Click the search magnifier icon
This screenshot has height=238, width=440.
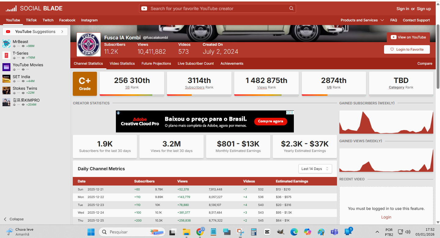pos(291,9)
